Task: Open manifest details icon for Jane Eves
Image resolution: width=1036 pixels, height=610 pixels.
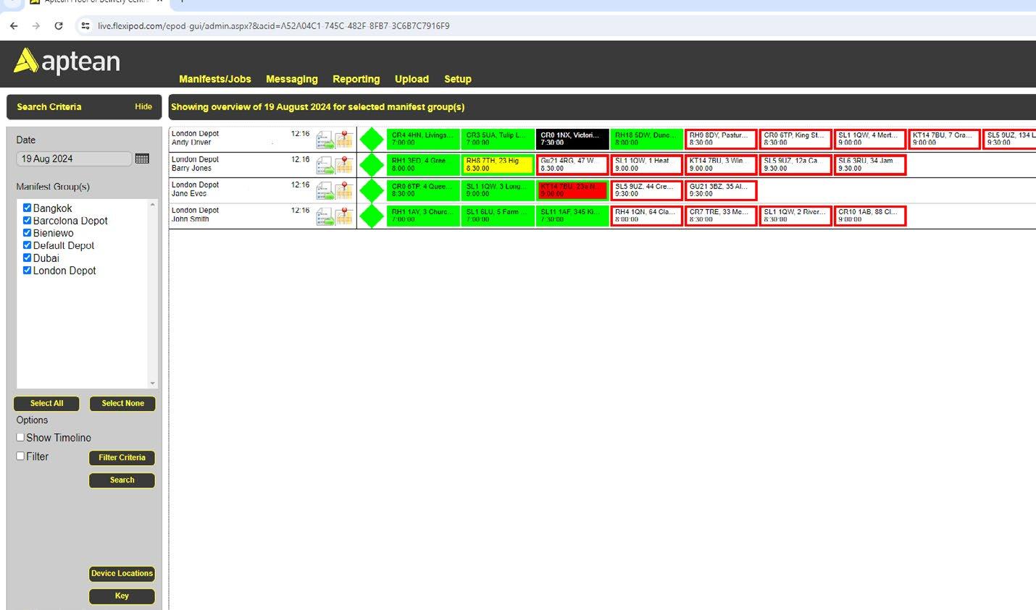Action: (325, 190)
